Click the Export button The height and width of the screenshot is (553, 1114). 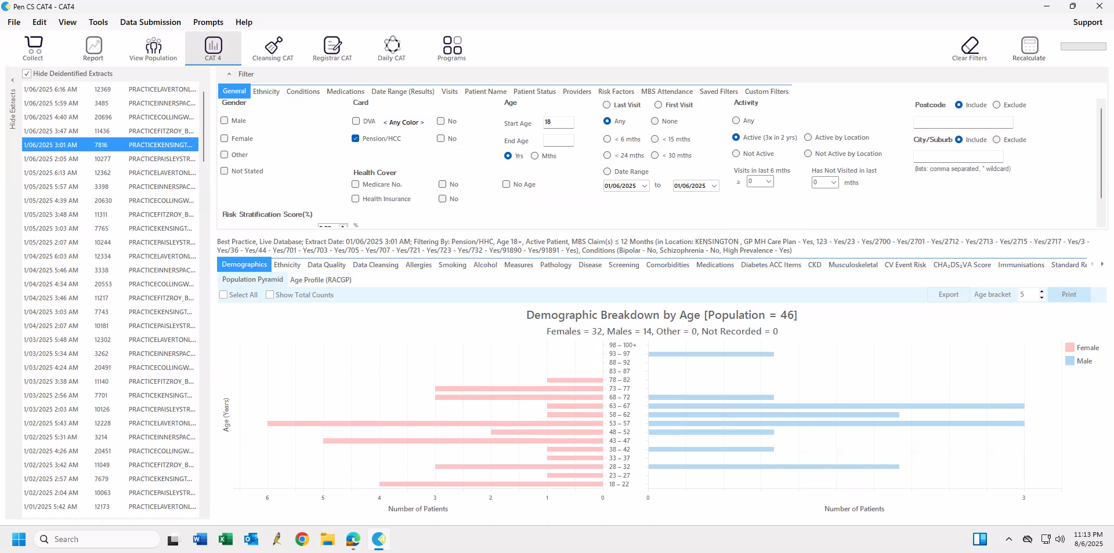point(948,294)
